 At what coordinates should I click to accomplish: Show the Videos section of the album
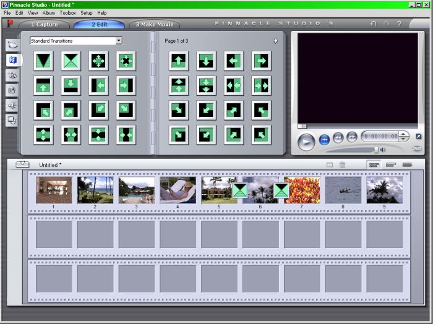[x=13, y=45]
